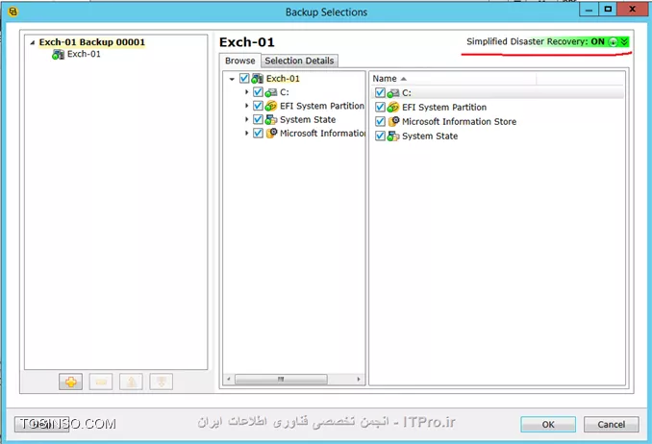Viewport: 652px width, 444px height.
Task: Click the scrollbar left arrow in browse tree
Action: pos(228,380)
